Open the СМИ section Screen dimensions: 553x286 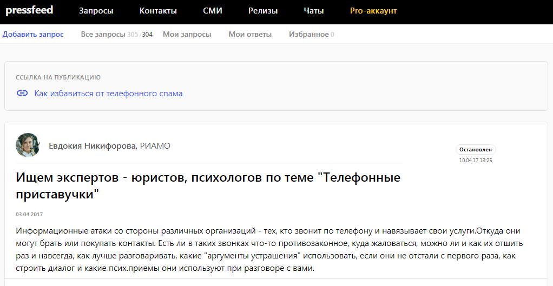pos(213,11)
